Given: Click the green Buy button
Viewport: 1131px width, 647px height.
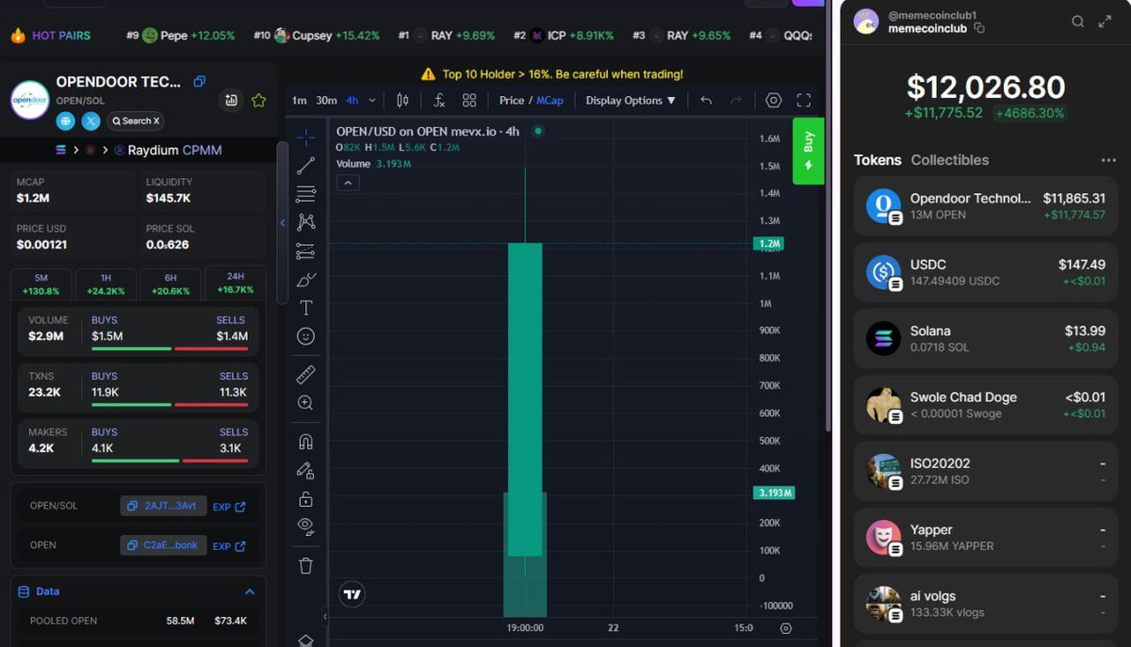Looking at the screenshot, I should tap(808, 151).
